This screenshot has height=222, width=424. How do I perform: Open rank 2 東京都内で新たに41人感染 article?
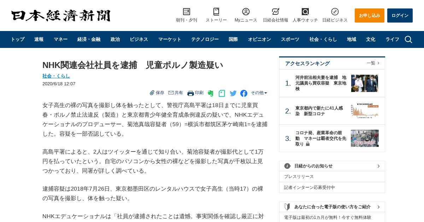click(319, 111)
